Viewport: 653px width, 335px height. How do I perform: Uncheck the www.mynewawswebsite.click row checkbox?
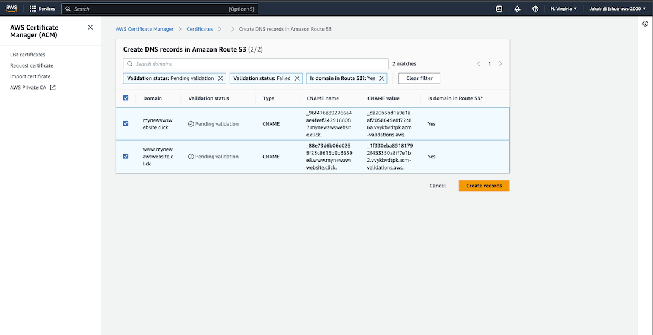[x=126, y=157]
